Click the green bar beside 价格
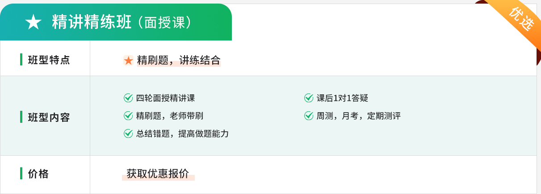This screenshot has width=541, height=194. coord(21,174)
